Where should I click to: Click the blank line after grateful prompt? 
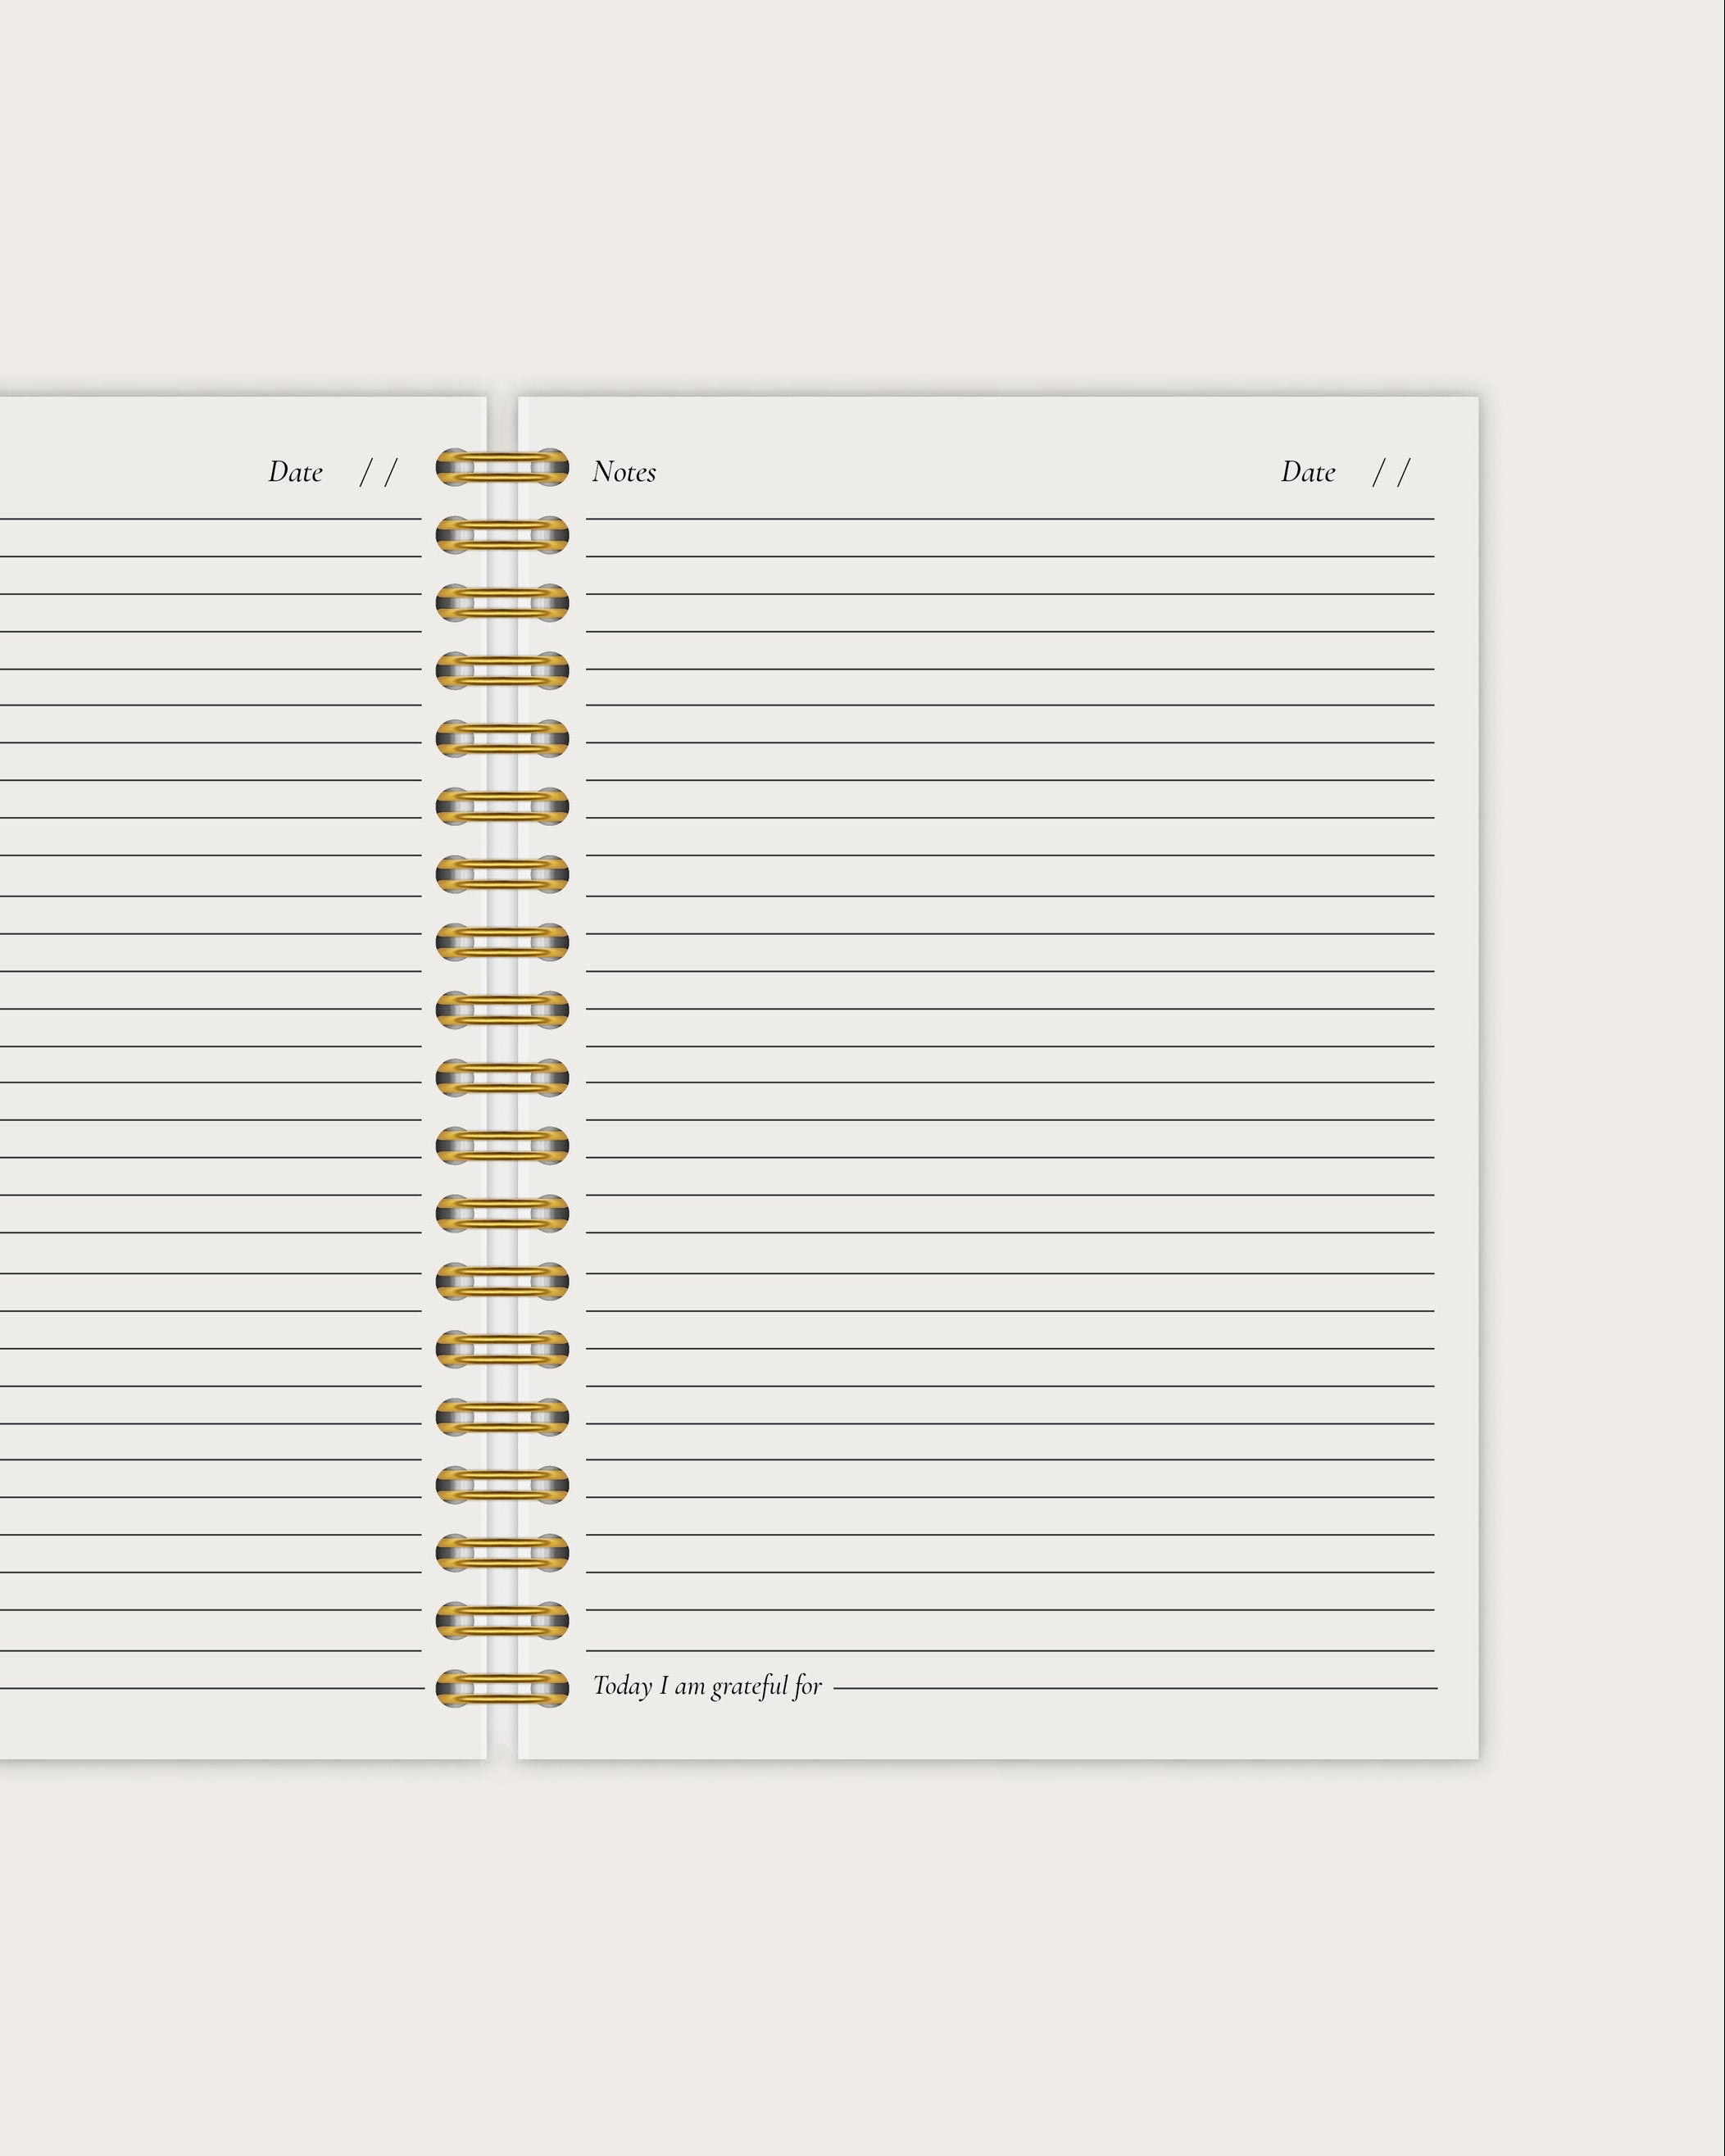point(1134,1688)
